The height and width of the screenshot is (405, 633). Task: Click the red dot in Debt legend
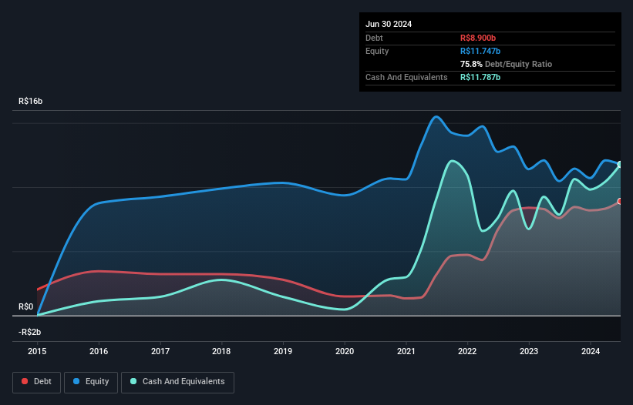(25, 381)
